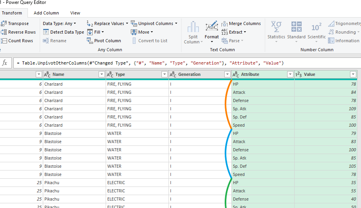Click the Rename column icon
Viewport: 361px width, 208px height.
coord(46,41)
